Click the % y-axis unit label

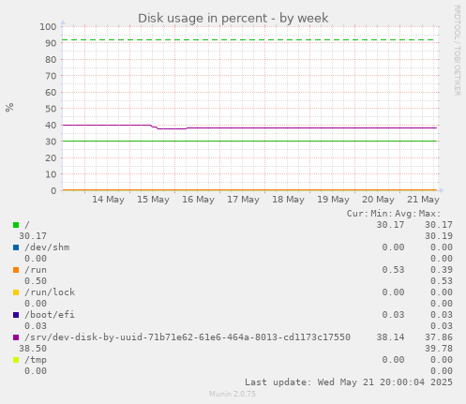pos(9,108)
